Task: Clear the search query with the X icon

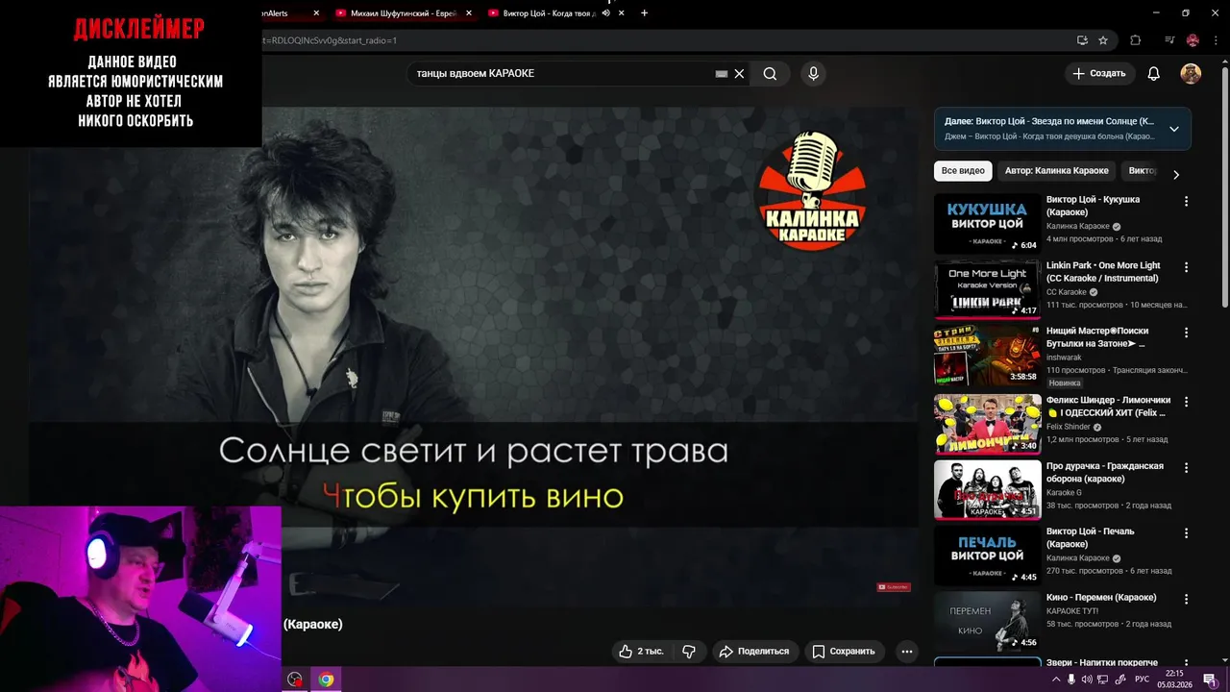Action: [x=739, y=74]
